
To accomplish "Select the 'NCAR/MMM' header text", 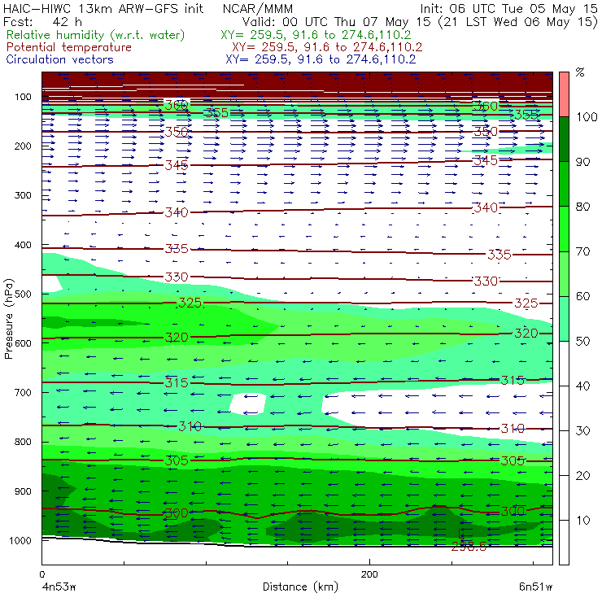I will pos(258,8).
